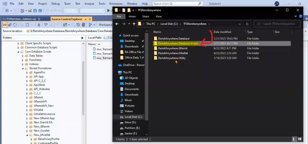Click the Search TFSRemitanywhere box
Viewport: 308px width, 144px height.
[277, 24]
